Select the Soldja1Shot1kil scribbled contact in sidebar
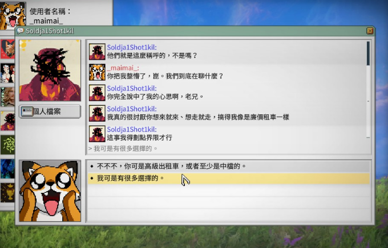388x248 pixels. coord(7,121)
